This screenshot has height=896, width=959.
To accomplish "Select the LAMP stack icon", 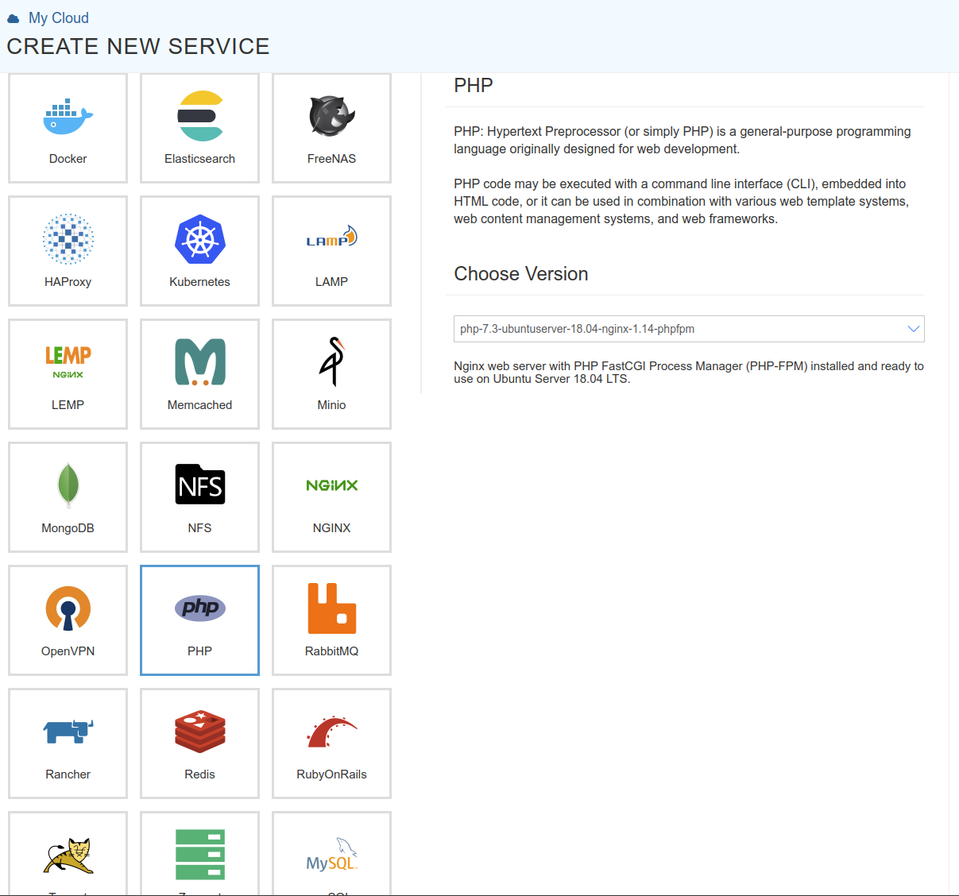I will 331,238.
